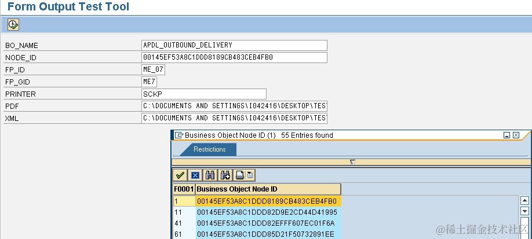Minimize the Business Object Node ID dialog
The image size is (532, 239).
(x=507, y=135)
